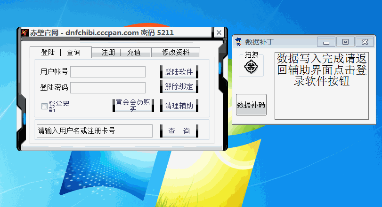
Task: Click the crosshair drag target icon
Action: (x=251, y=67)
